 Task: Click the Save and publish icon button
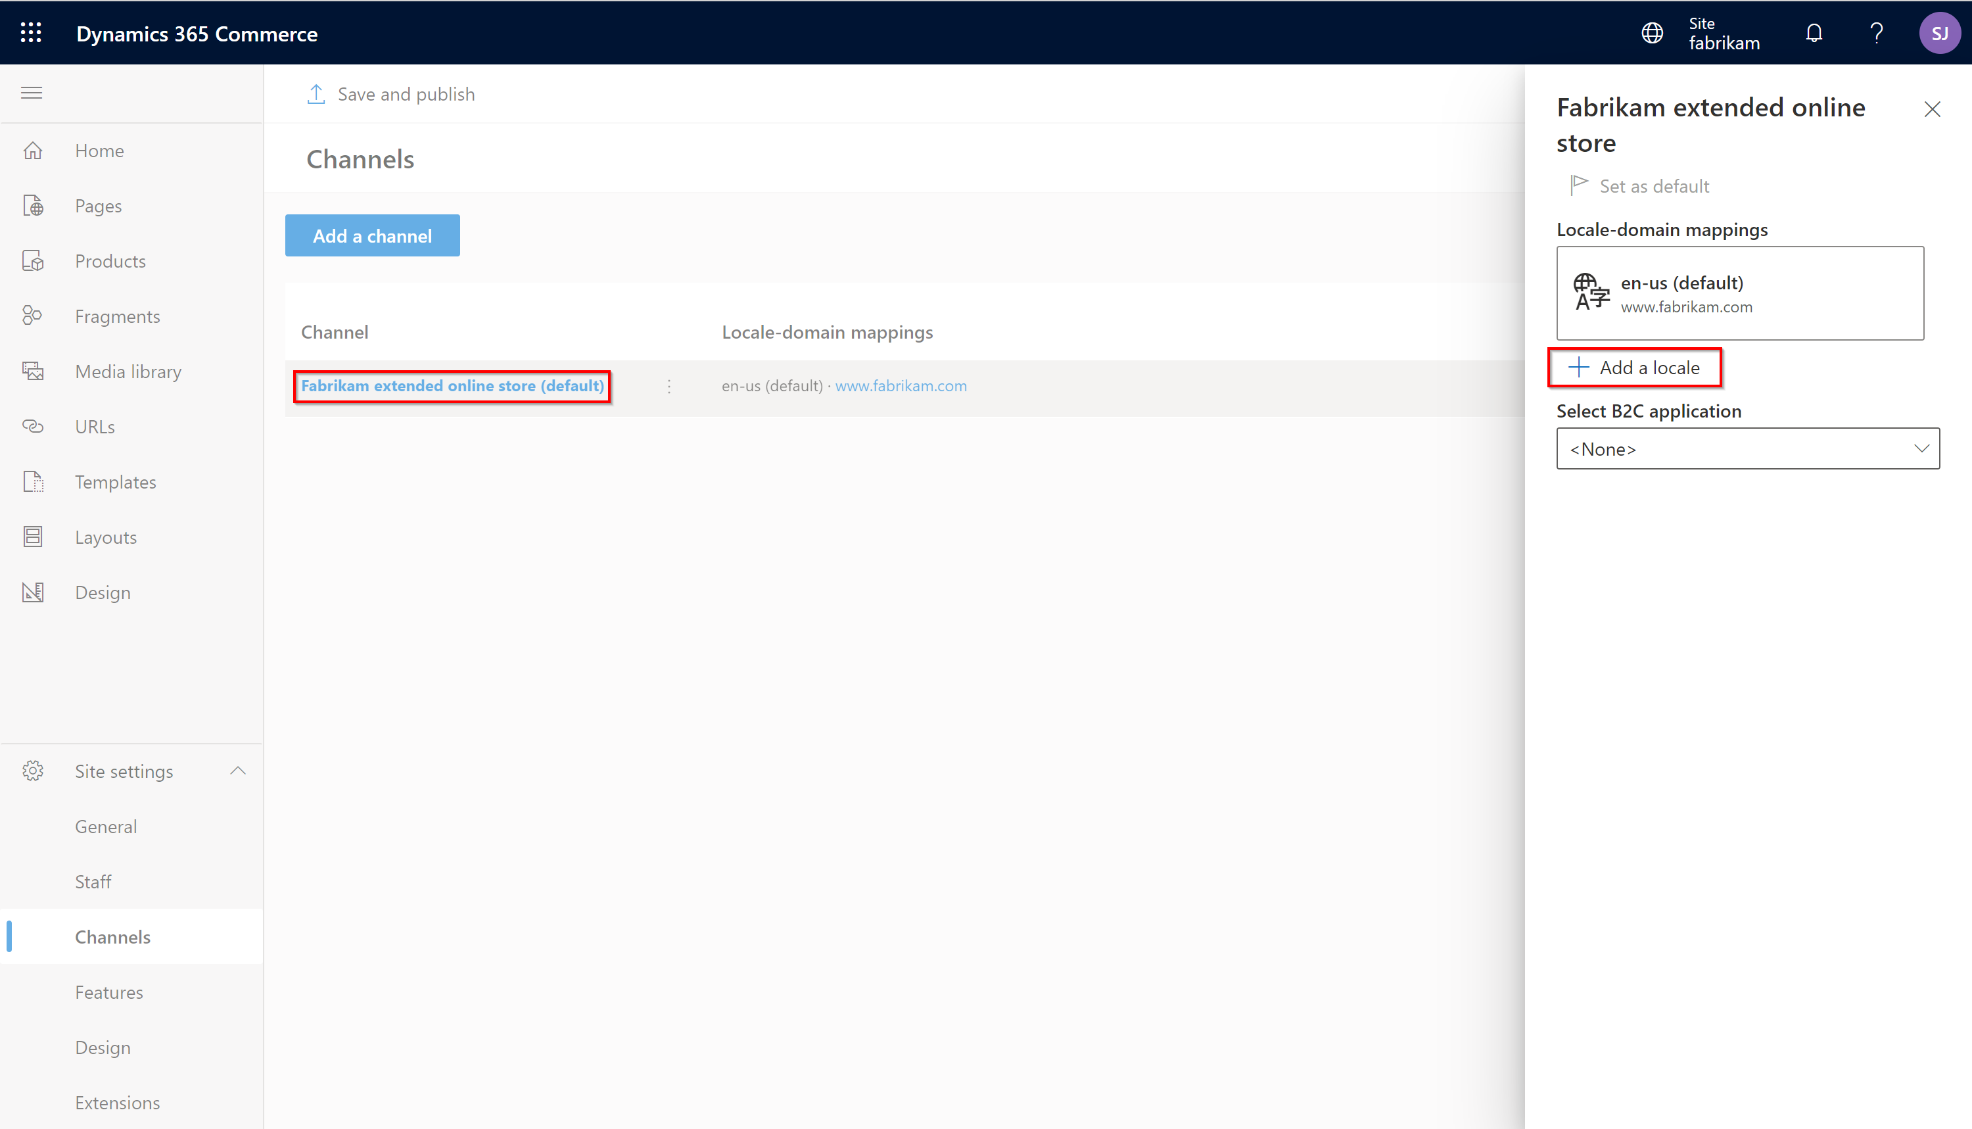[314, 93]
